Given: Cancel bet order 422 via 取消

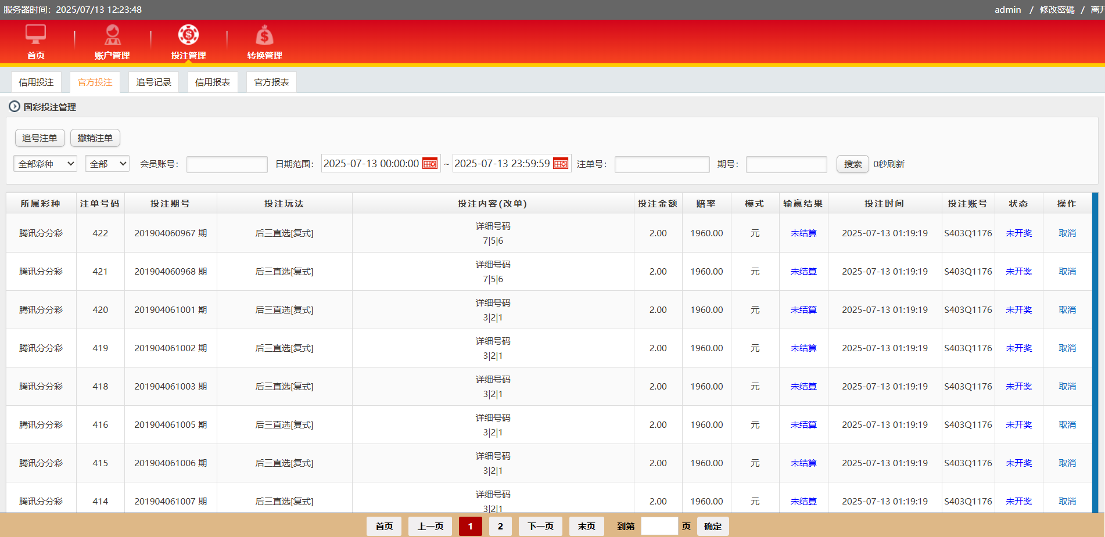Looking at the screenshot, I should click(x=1067, y=233).
